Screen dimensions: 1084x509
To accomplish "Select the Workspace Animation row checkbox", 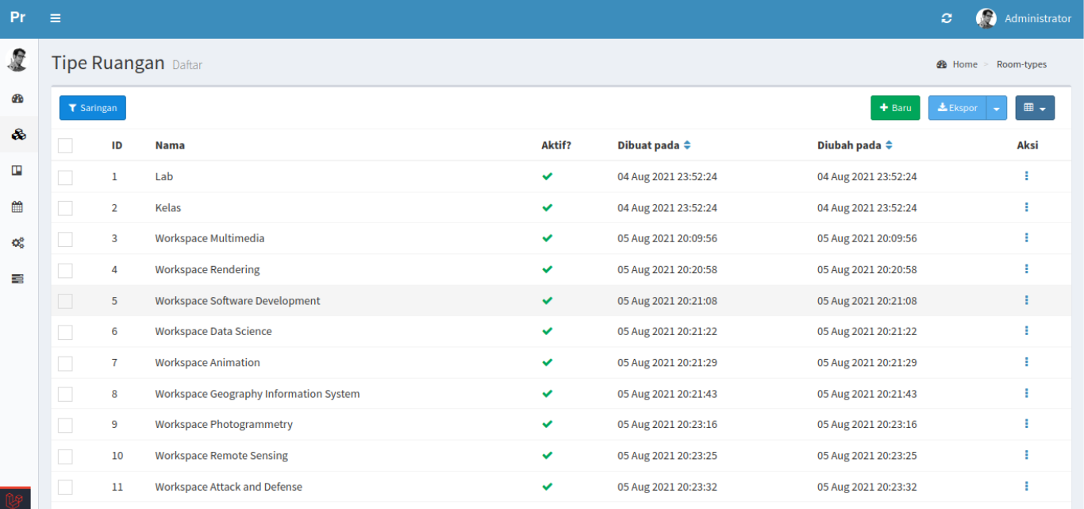I will [x=65, y=363].
